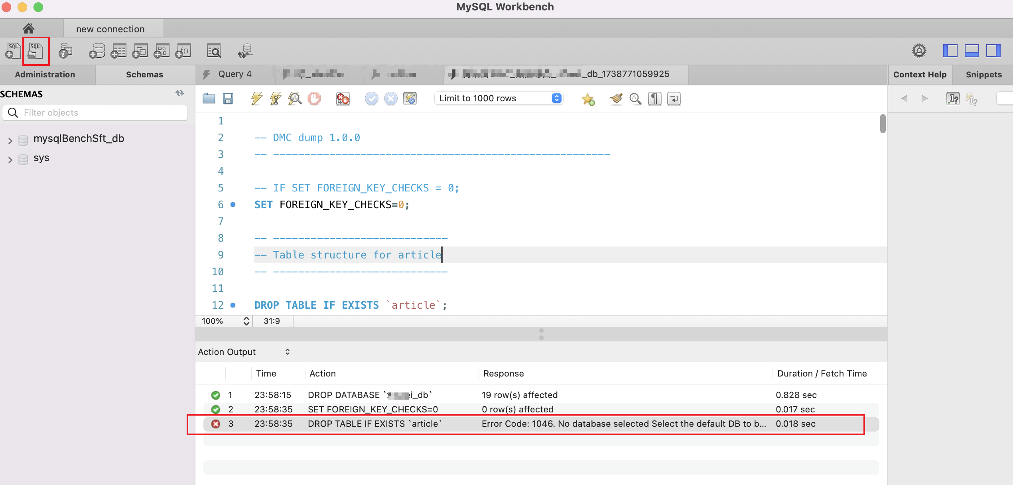The image size is (1013, 485).
Task: Toggle invisible characters display in editor
Action: pos(654,99)
